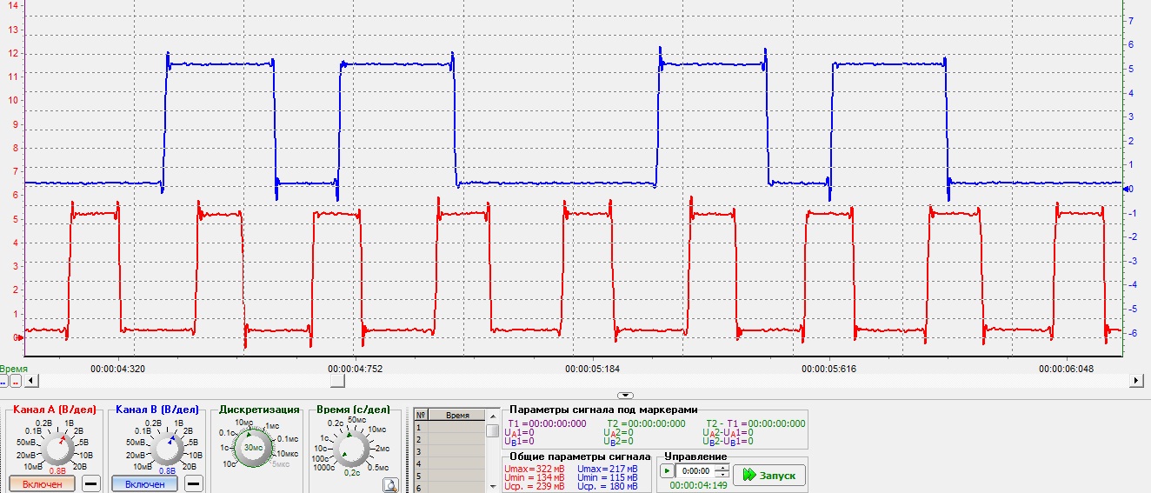
Task: Click the minus button next to Канал A Включен
Action: coord(91,484)
